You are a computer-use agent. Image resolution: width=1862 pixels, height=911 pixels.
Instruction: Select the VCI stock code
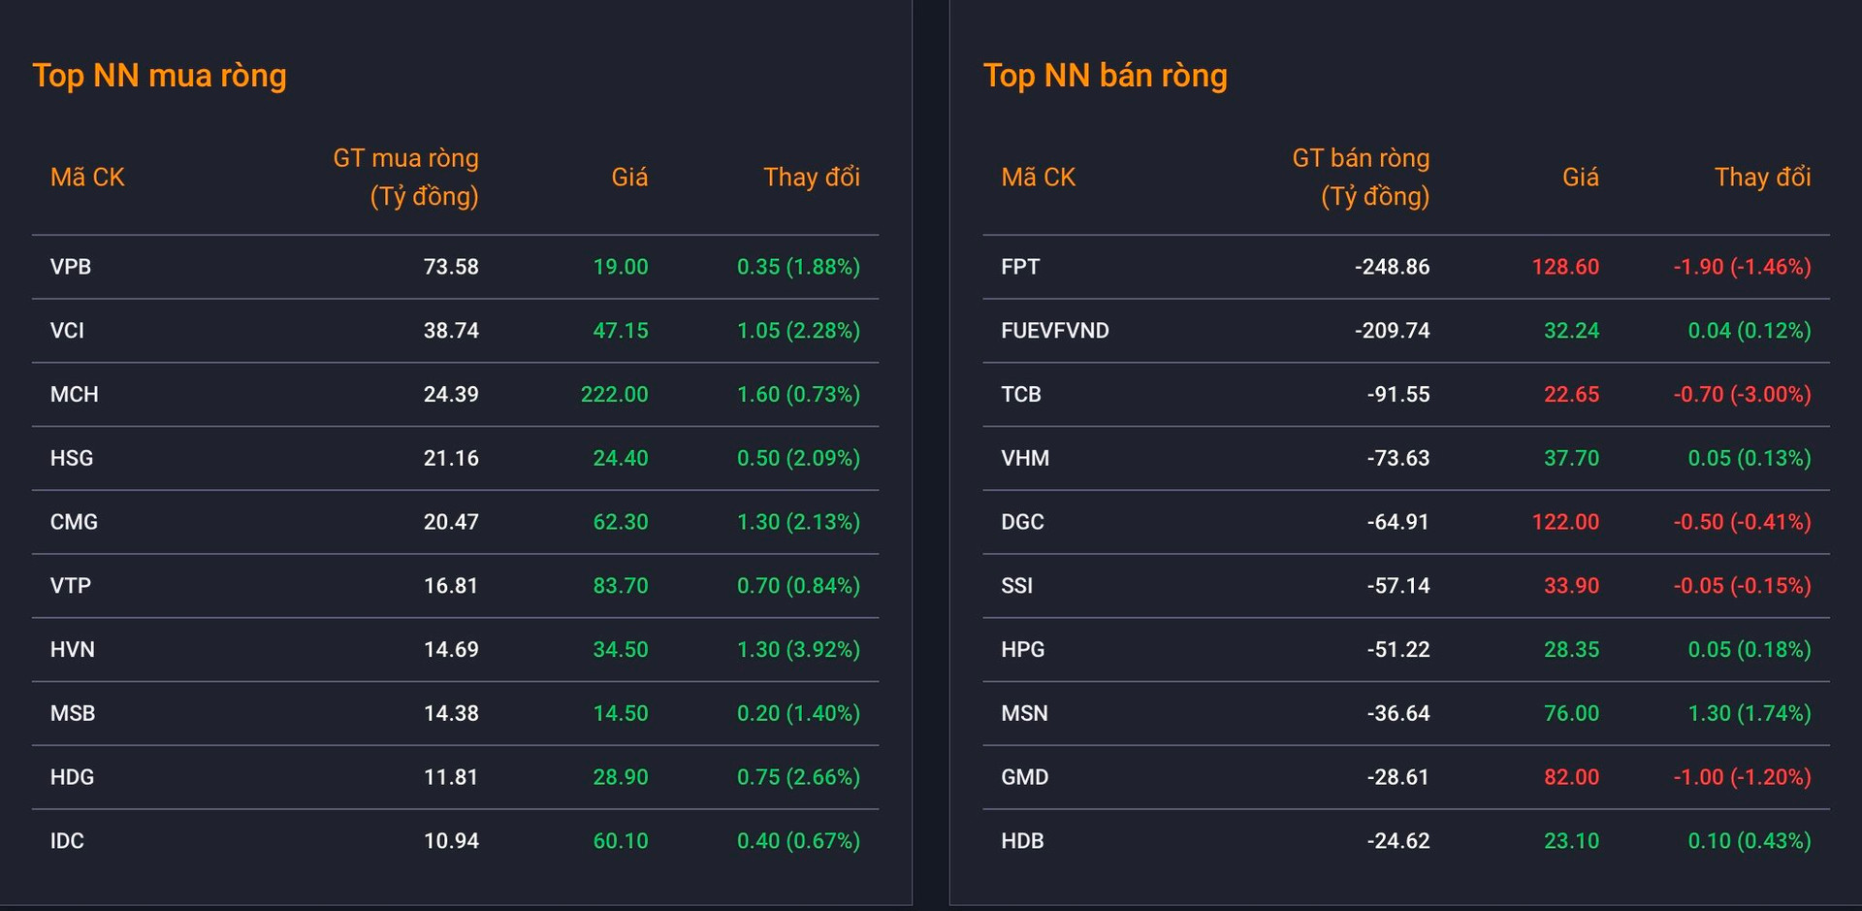[67, 331]
